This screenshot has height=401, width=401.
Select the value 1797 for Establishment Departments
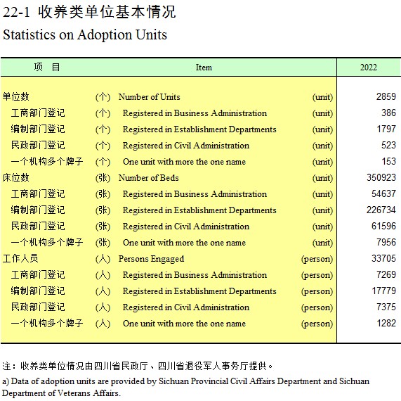[x=386, y=129]
